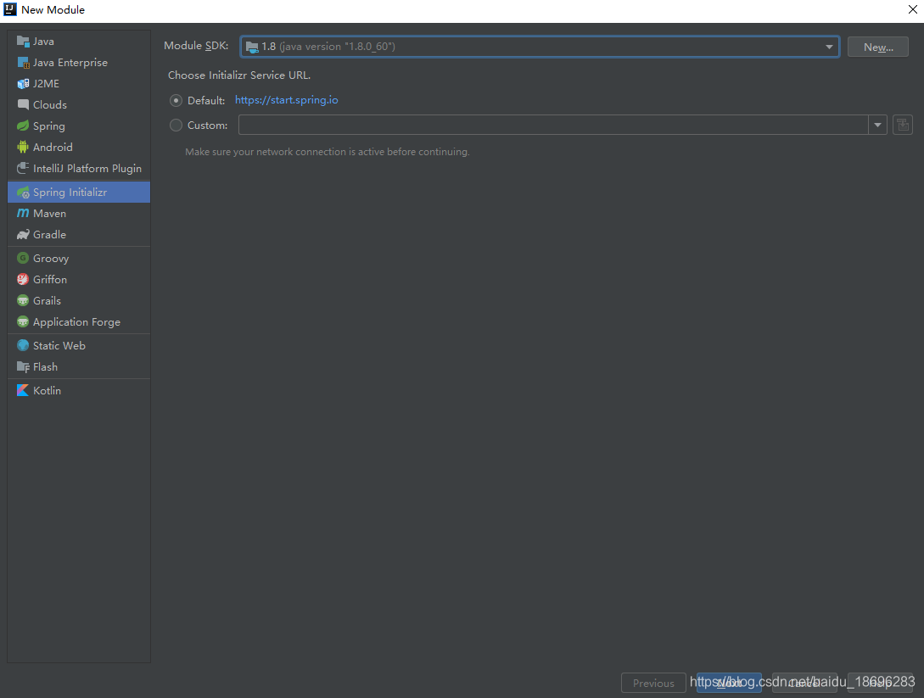The height and width of the screenshot is (698, 924).
Task: Choose Java Enterprise module type
Action: [x=79, y=63]
